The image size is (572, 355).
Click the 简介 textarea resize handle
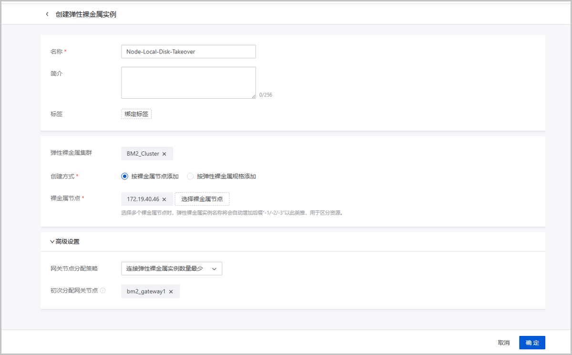254,96
